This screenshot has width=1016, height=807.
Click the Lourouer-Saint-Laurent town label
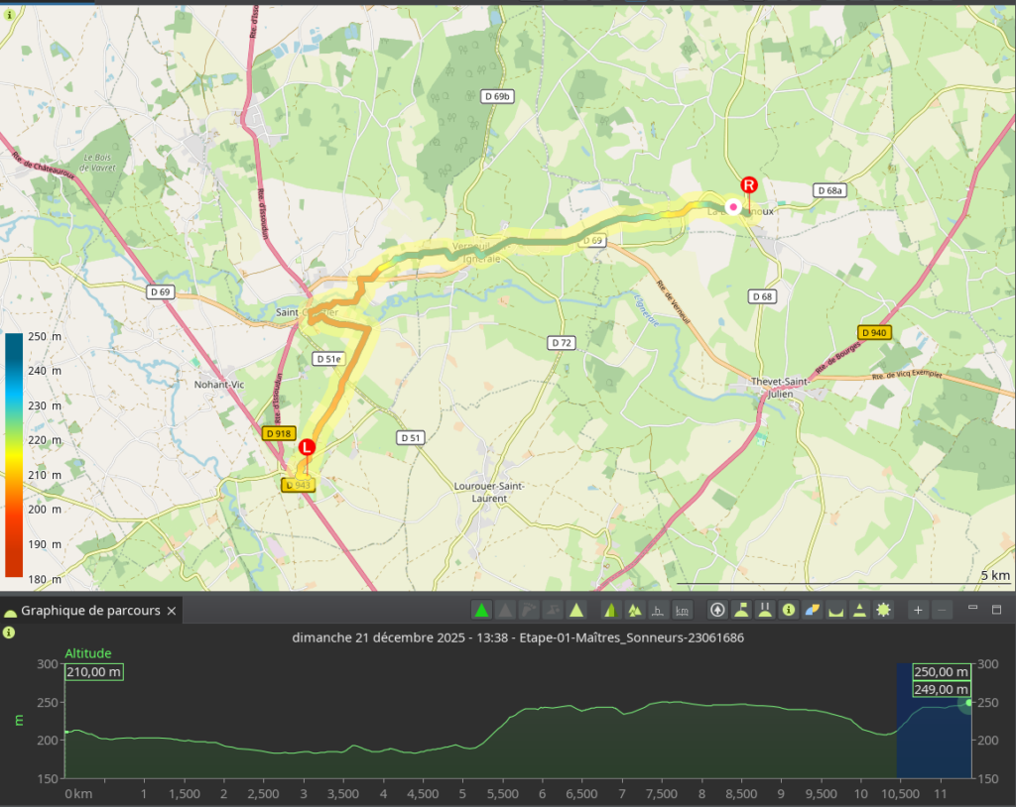click(489, 493)
